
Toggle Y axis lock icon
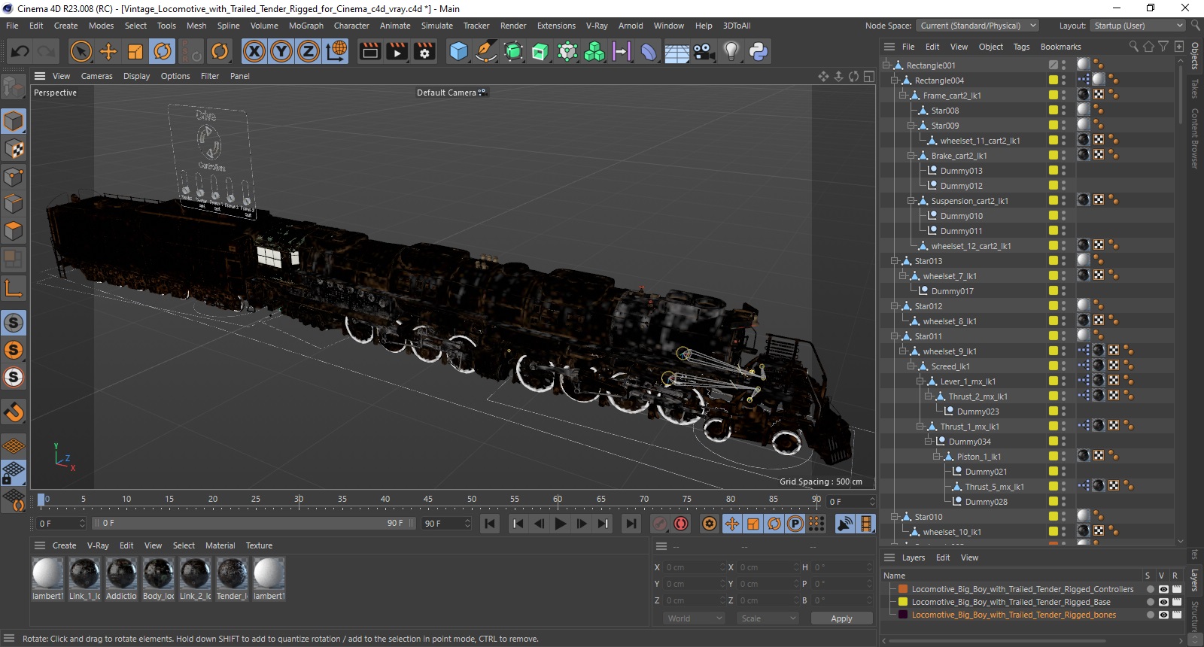pos(281,51)
